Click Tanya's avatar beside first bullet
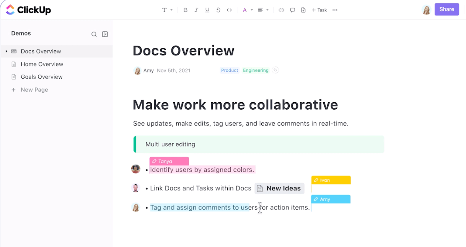This screenshot has height=247, width=466. (x=136, y=169)
